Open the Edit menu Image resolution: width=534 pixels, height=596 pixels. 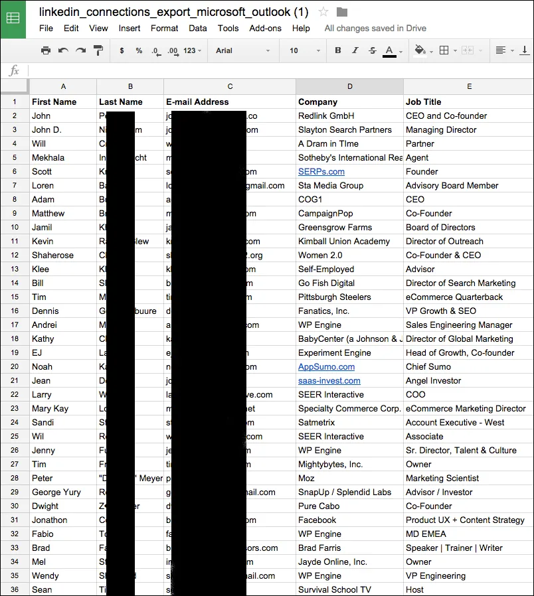pos(71,28)
